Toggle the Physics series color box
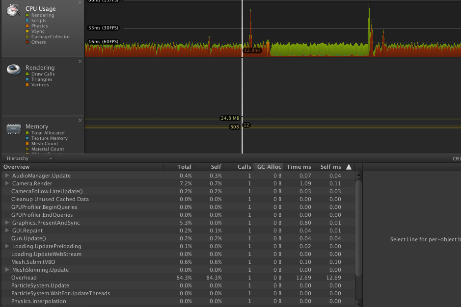 coord(27,26)
